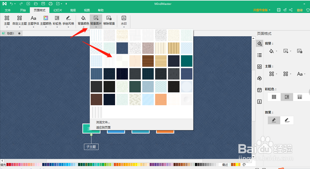310x169 pixels.
Task: Switch to the 帮助 tab
Action: tap(101, 10)
